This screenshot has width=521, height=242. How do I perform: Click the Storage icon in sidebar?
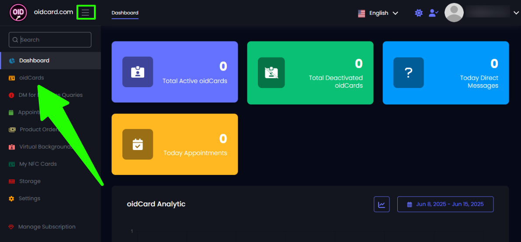point(12,181)
